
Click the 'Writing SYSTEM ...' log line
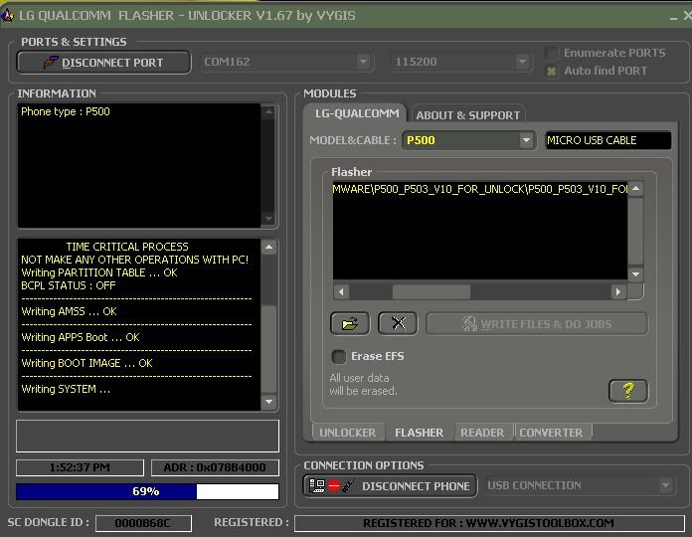[x=66, y=389]
